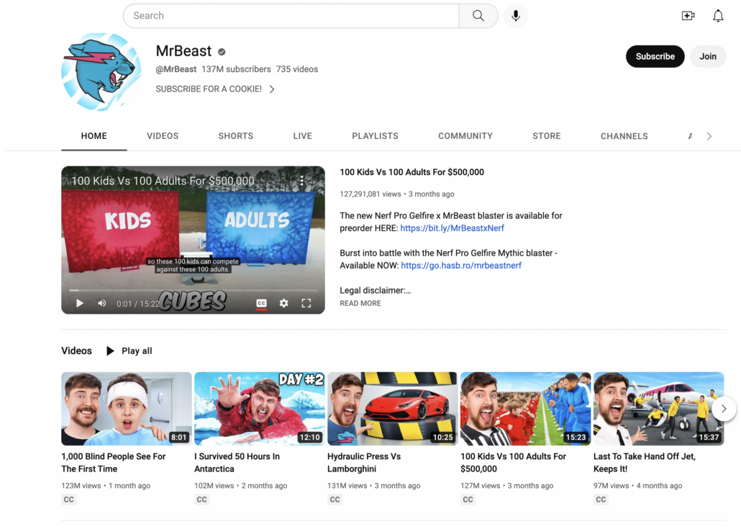741x529 pixels.
Task: Expand description with READ MORE
Action: [x=360, y=303]
